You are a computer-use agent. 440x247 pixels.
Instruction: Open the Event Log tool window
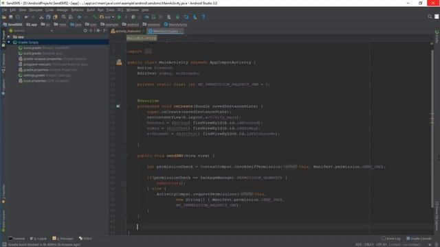(391, 239)
